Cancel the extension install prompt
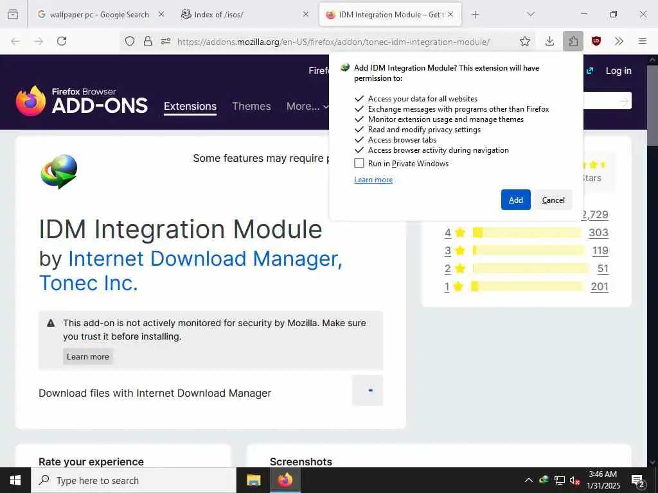658x493 pixels. (x=553, y=200)
